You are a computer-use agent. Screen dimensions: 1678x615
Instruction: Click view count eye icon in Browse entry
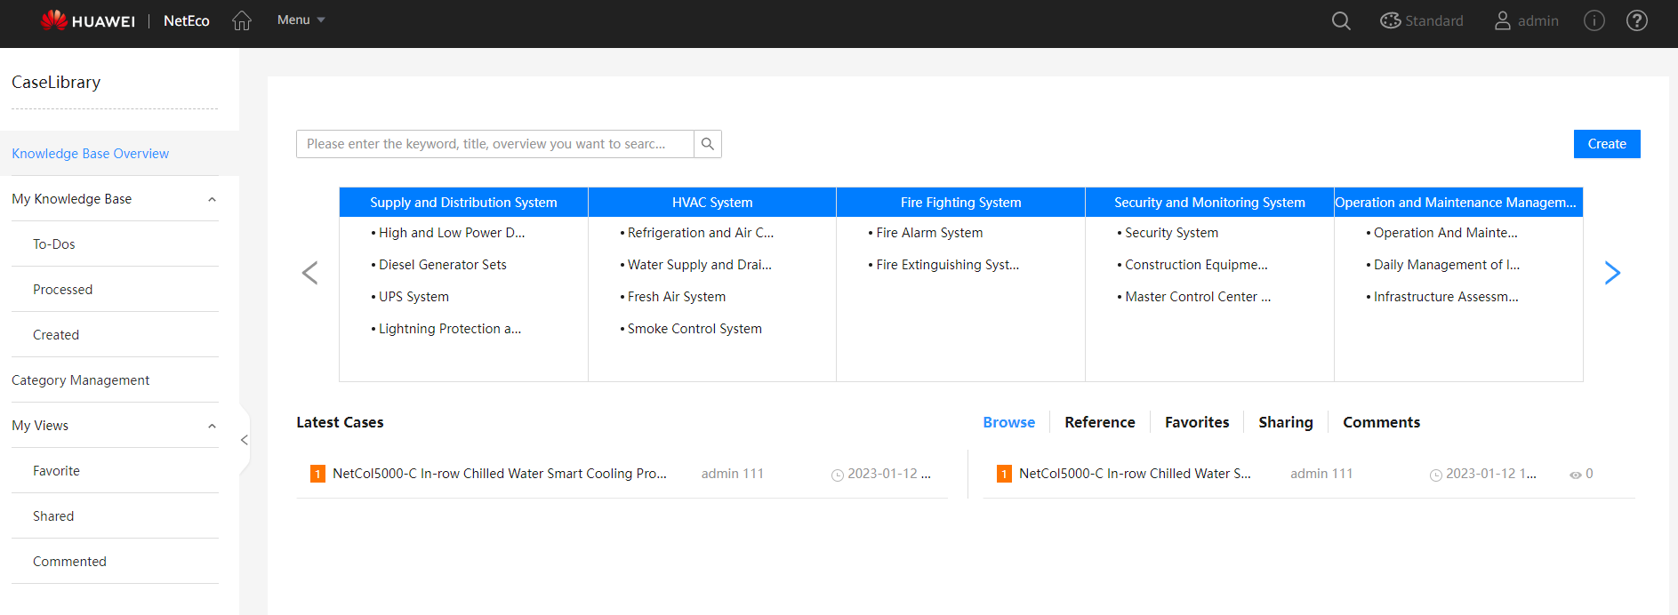[1575, 475]
